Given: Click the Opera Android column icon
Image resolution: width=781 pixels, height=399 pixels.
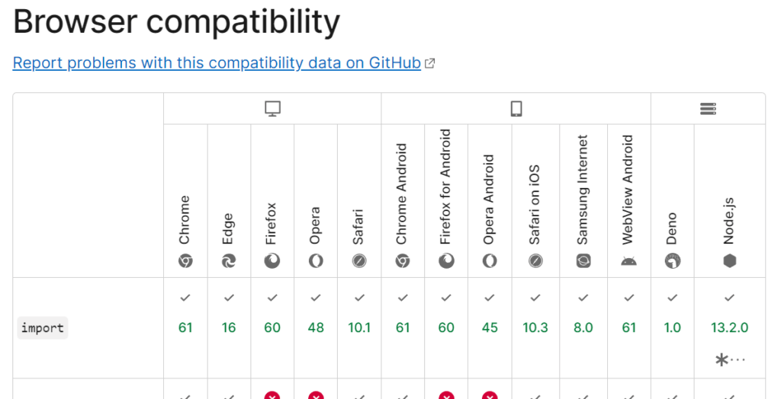Looking at the screenshot, I should [x=490, y=261].
